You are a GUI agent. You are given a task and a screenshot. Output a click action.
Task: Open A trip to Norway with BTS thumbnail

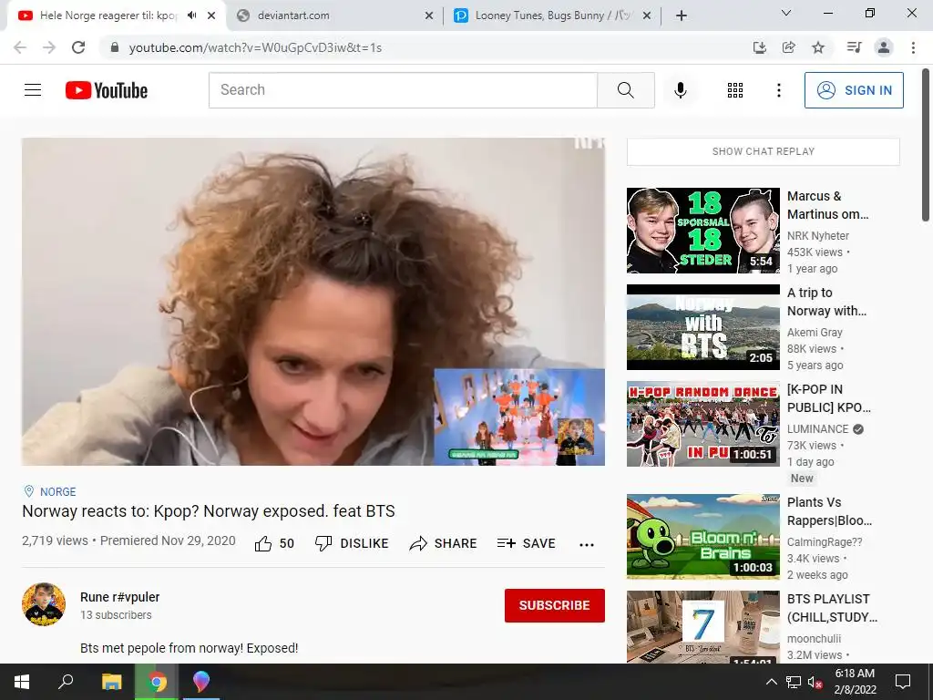702,327
